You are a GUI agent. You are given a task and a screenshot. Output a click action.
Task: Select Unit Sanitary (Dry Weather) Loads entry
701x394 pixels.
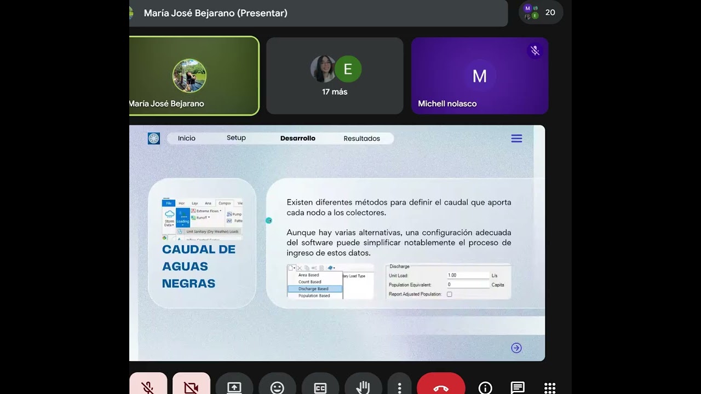coord(209,231)
